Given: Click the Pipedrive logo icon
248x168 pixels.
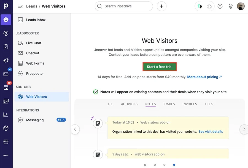Looking at the screenshot, I should pyautogui.click(x=6, y=6).
